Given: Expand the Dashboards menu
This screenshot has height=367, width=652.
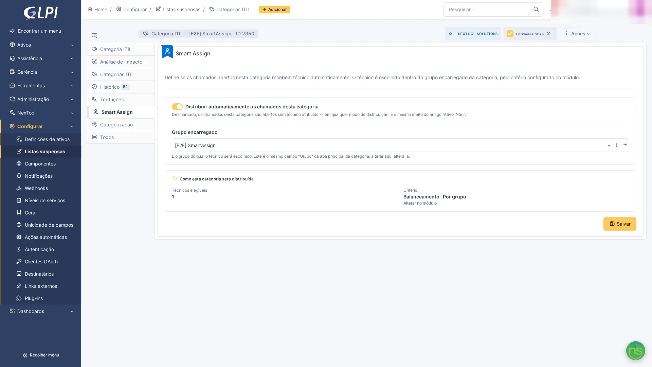Looking at the screenshot, I should tap(41, 311).
